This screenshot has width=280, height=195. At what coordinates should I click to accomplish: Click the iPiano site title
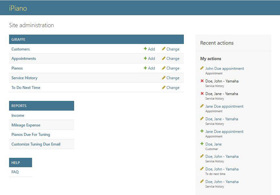(x=18, y=8)
